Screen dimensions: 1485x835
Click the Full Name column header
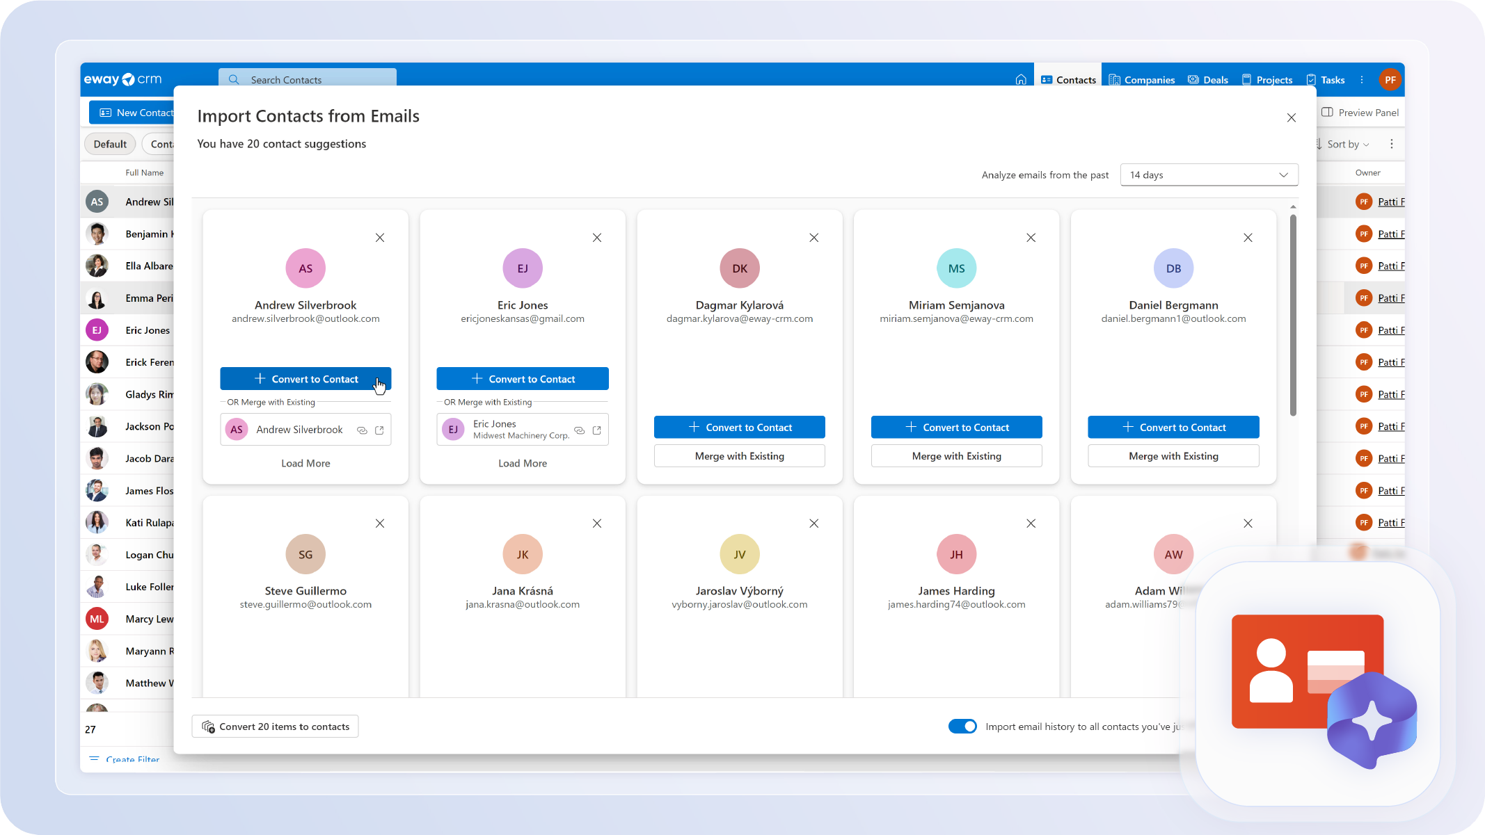tap(145, 173)
